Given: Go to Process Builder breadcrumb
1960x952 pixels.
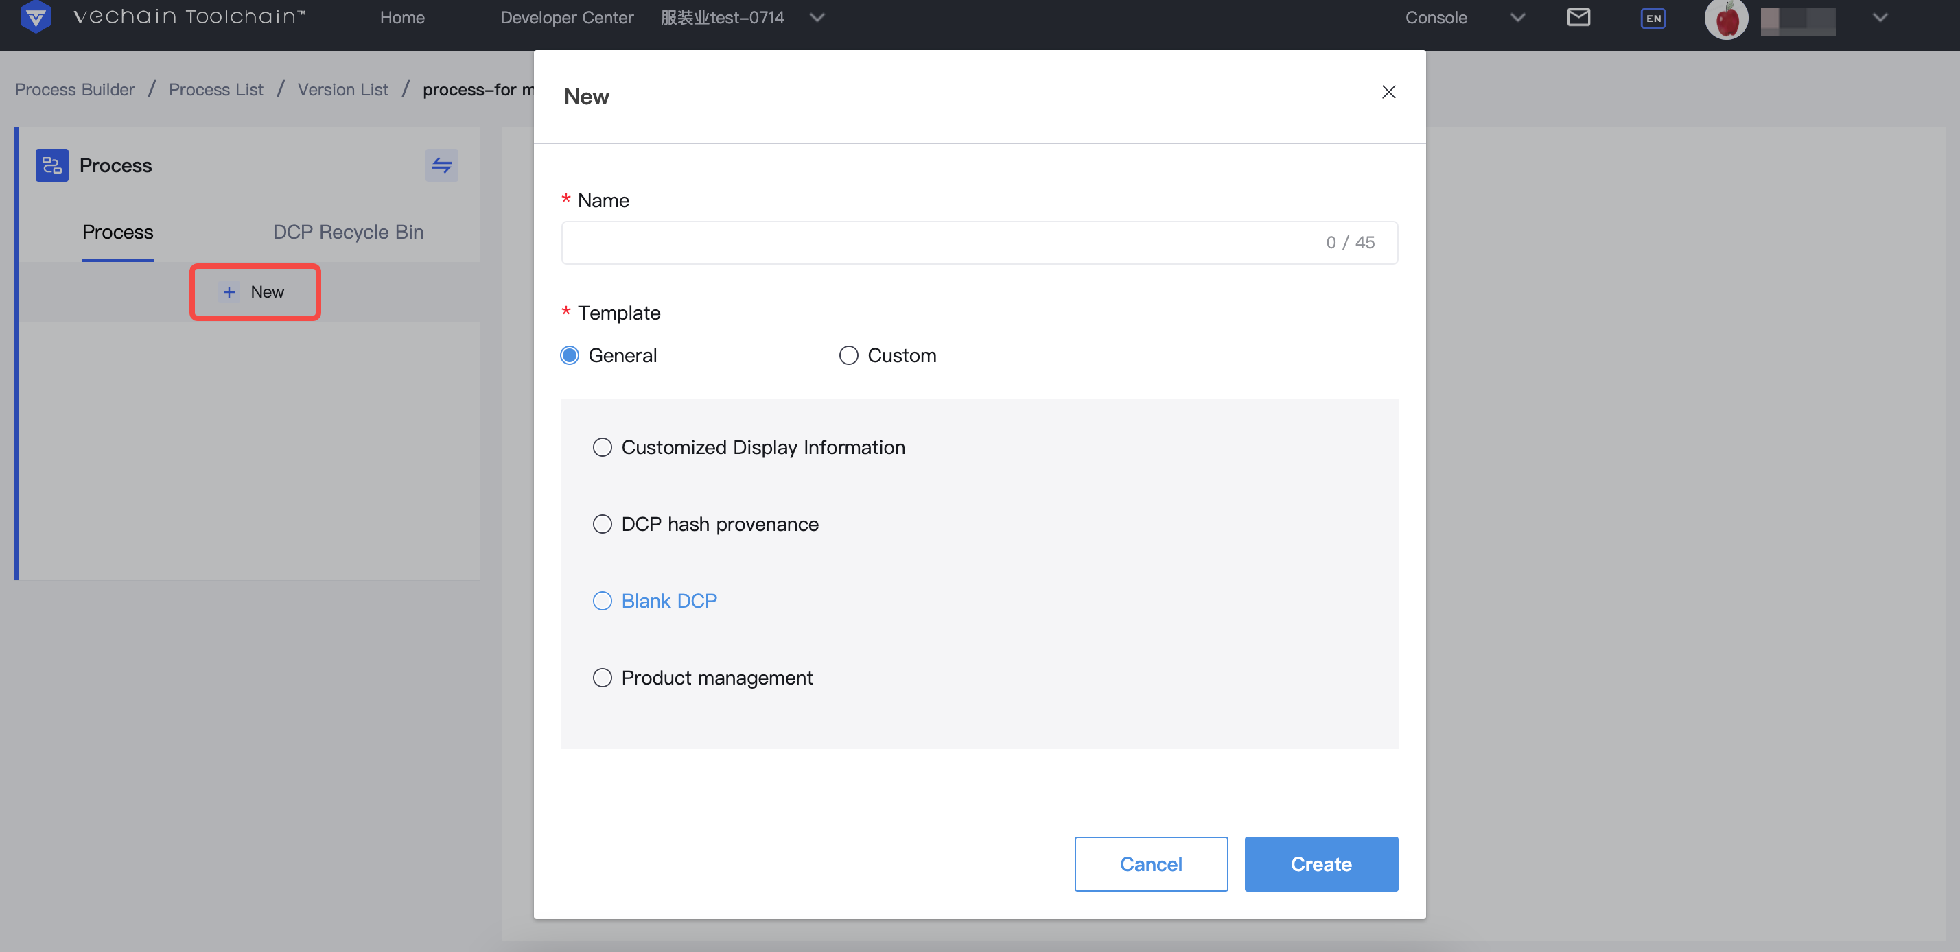Looking at the screenshot, I should pyautogui.click(x=75, y=90).
